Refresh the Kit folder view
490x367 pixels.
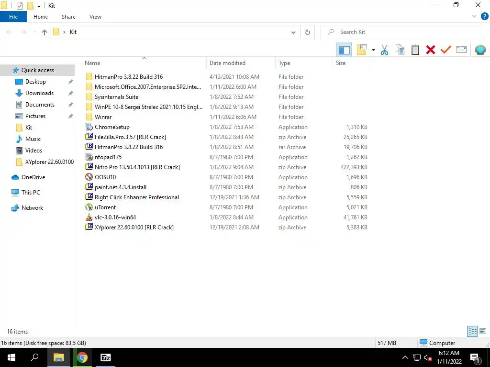point(308,32)
